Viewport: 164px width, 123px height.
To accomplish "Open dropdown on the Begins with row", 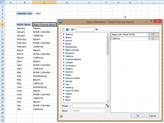I will click(x=149, y=35).
